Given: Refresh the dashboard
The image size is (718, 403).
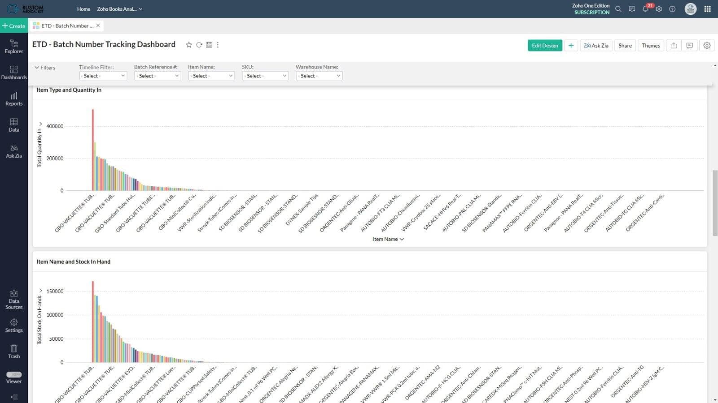Looking at the screenshot, I should 199,45.
